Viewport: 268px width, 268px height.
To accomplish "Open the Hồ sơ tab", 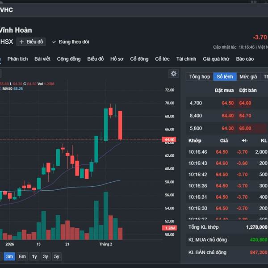I will 117,59.
